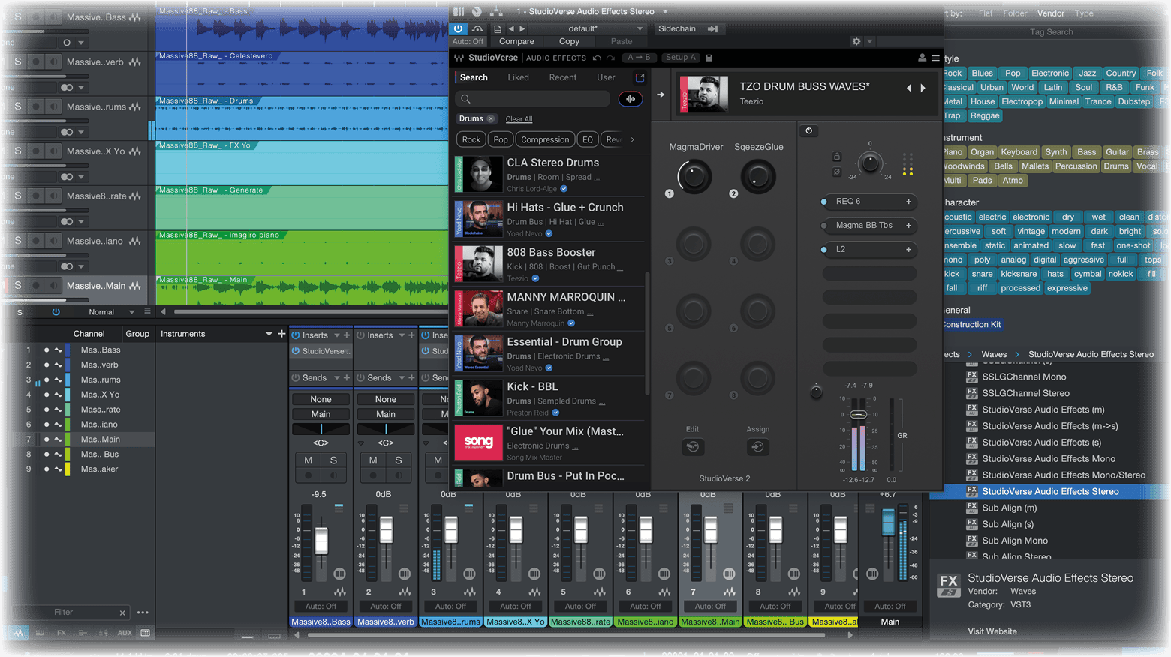Image resolution: width=1171 pixels, height=657 pixels.
Task: Add a send on mixer channel 1
Action: [x=347, y=378]
